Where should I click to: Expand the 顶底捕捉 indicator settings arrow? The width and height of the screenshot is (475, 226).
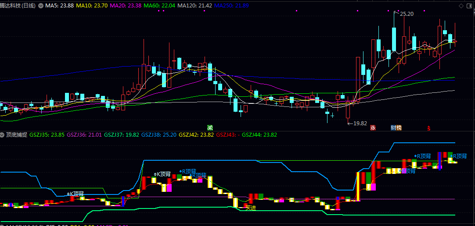[x=3, y=134]
